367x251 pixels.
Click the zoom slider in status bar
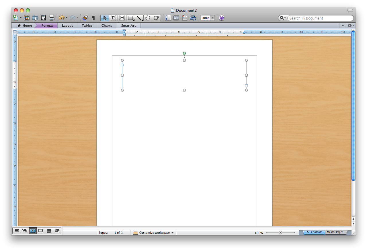(x=280, y=233)
